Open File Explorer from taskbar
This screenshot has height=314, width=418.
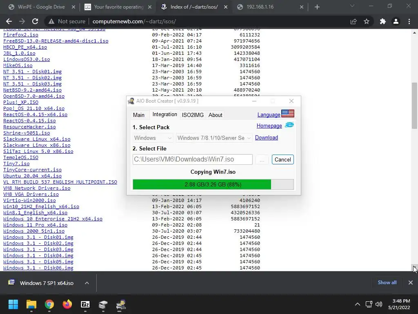[31, 304]
